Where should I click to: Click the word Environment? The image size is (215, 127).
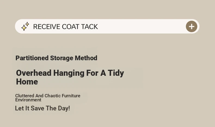pos(28,100)
